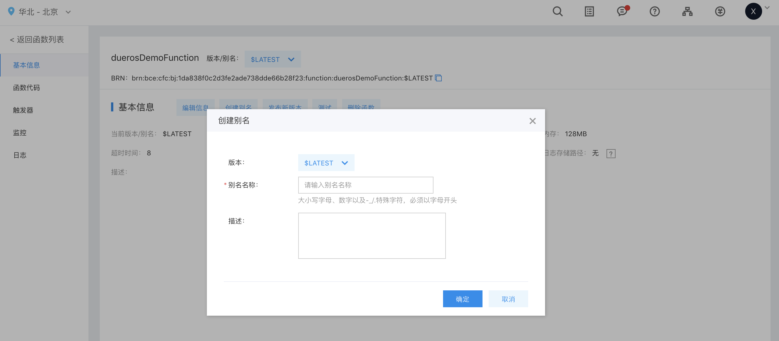This screenshot has height=341, width=779.
Task: Click the location pin icon
Action: (x=11, y=12)
